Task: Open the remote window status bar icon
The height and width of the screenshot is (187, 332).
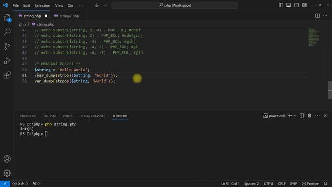Action: click(5, 184)
